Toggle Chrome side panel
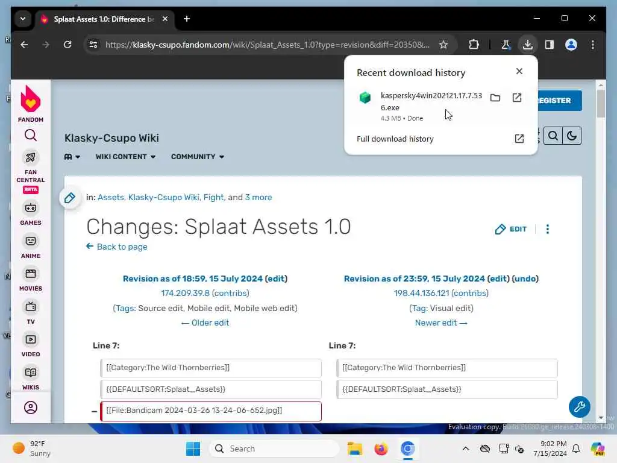This screenshot has width=617, height=463. [550, 45]
